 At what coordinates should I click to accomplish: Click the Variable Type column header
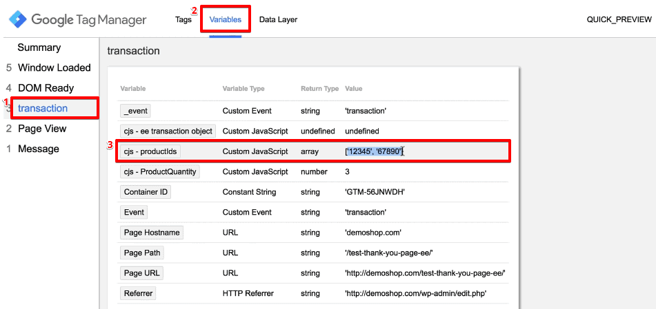click(x=243, y=89)
